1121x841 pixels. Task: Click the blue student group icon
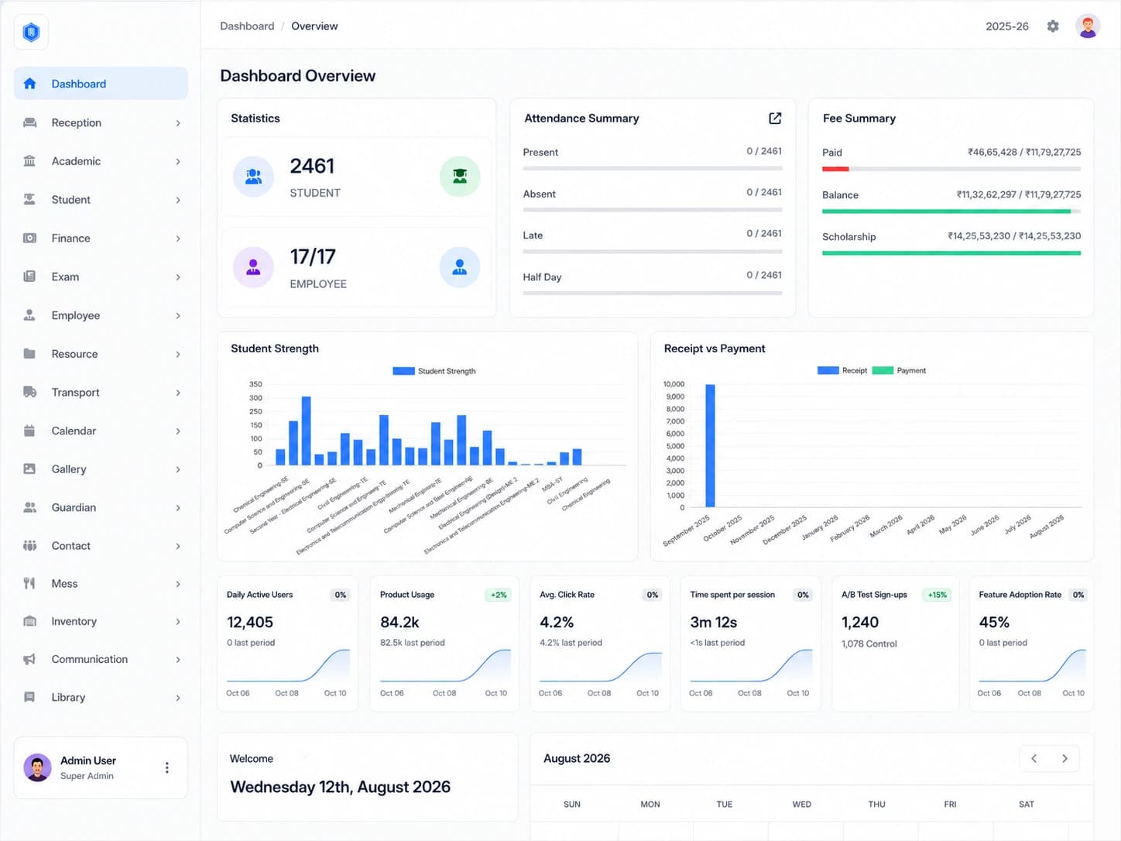(x=253, y=177)
